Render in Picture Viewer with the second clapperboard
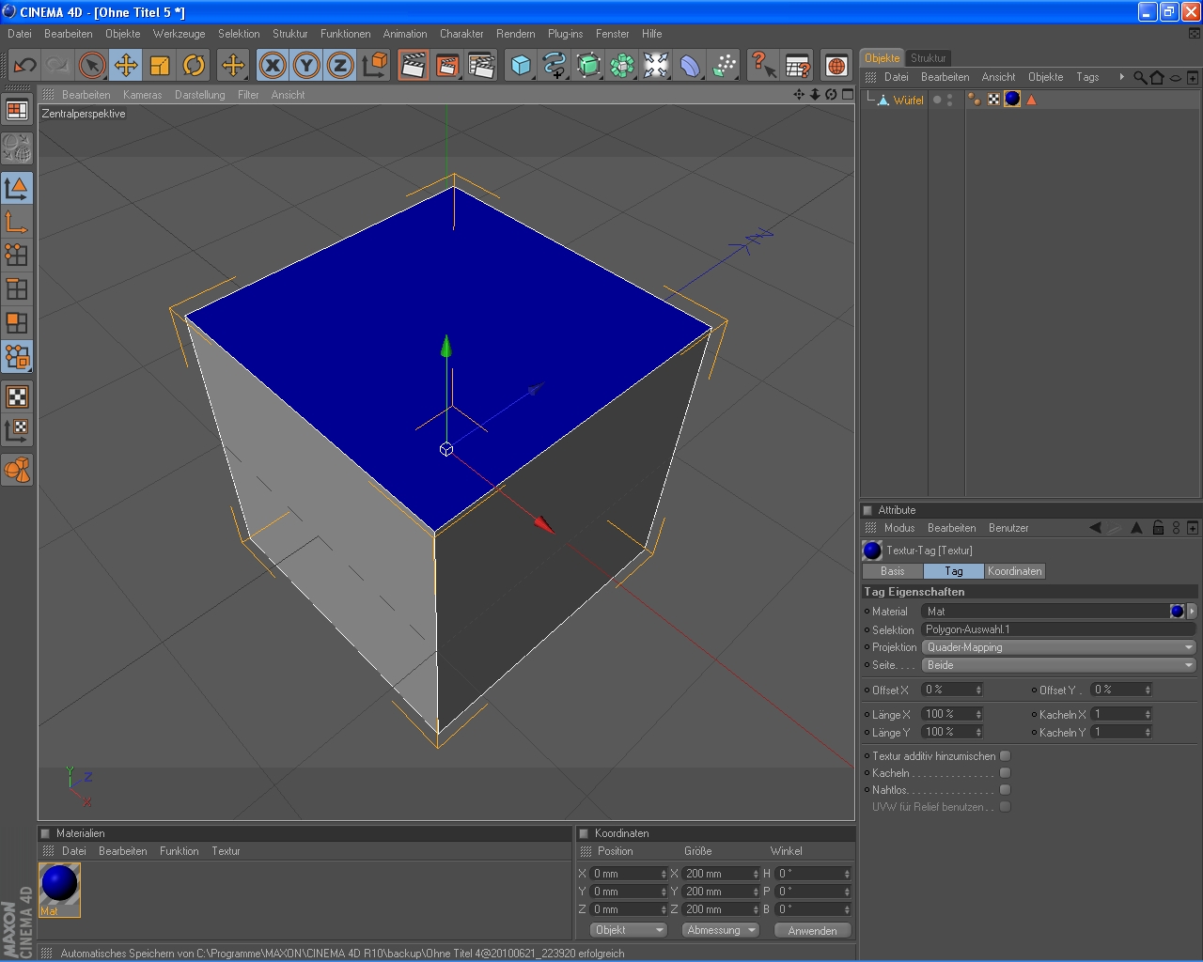 [447, 65]
